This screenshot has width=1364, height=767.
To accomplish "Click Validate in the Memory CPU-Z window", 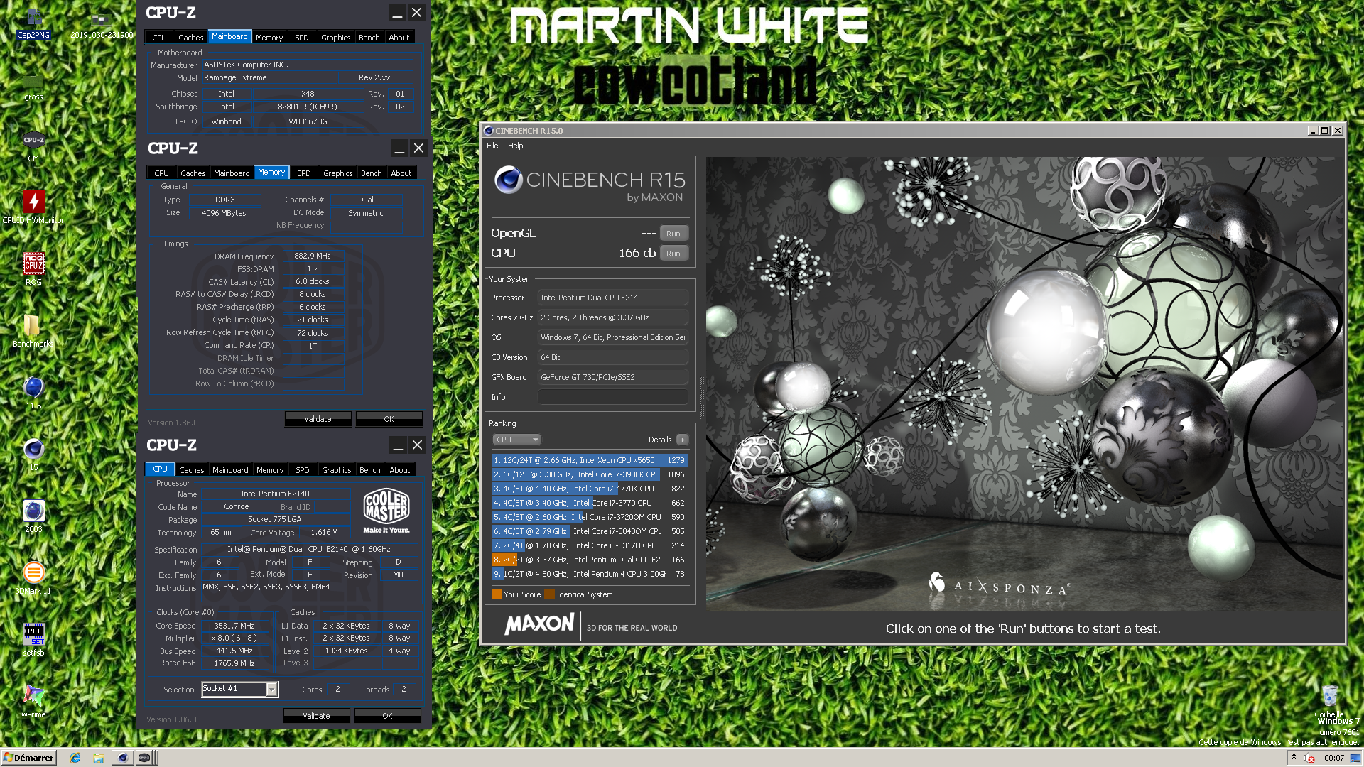I will 318,419.
